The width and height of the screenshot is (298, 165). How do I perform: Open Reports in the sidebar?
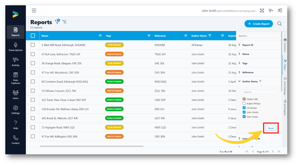click(x=16, y=32)
